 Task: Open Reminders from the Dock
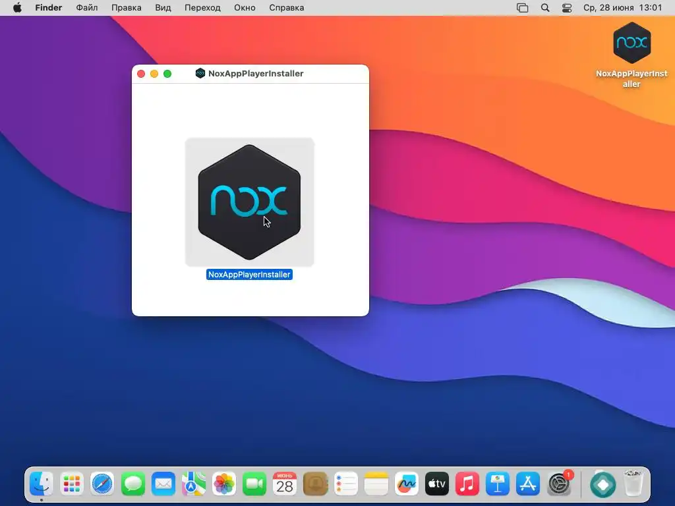tap(345, 484)
